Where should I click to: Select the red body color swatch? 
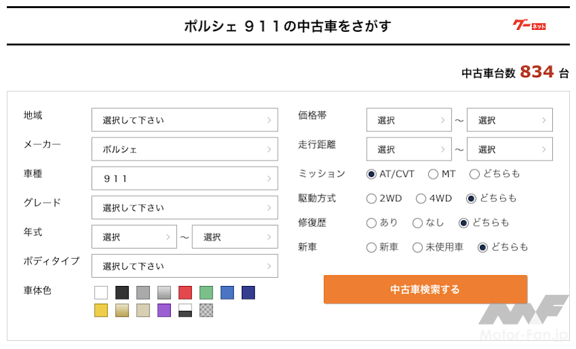(x=185, y=293)
